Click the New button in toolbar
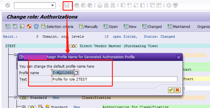Screen dimensions: 210x108 (x=130, y=26)
